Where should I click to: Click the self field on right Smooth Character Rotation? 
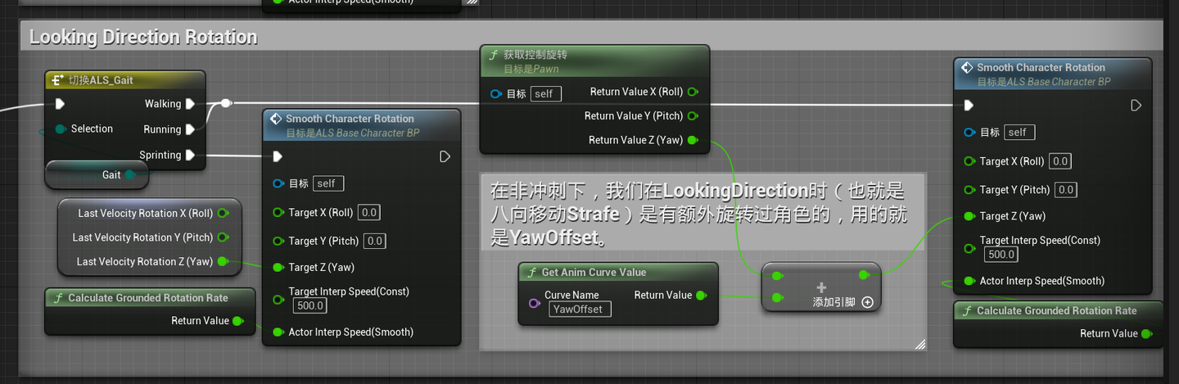[1020, 132]
